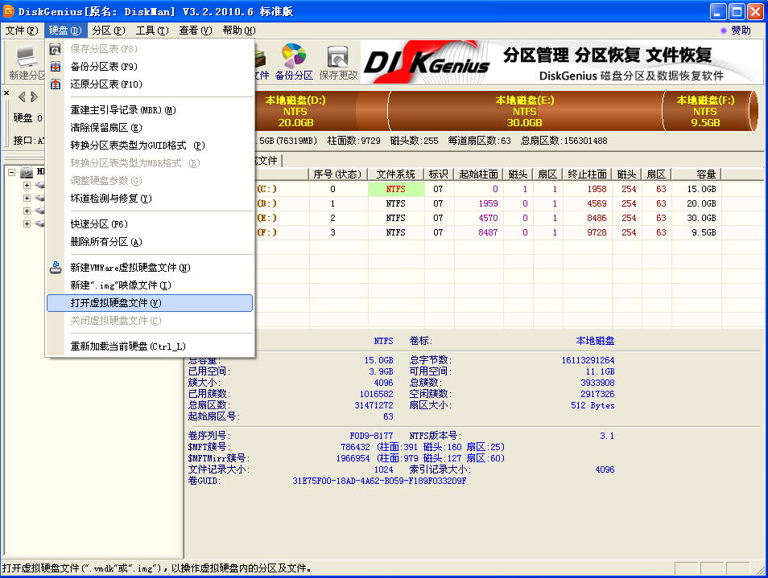This screenshot has width=768, height=578.
Task: Click the next disk right arrow
Action: [x=34, y=96]
